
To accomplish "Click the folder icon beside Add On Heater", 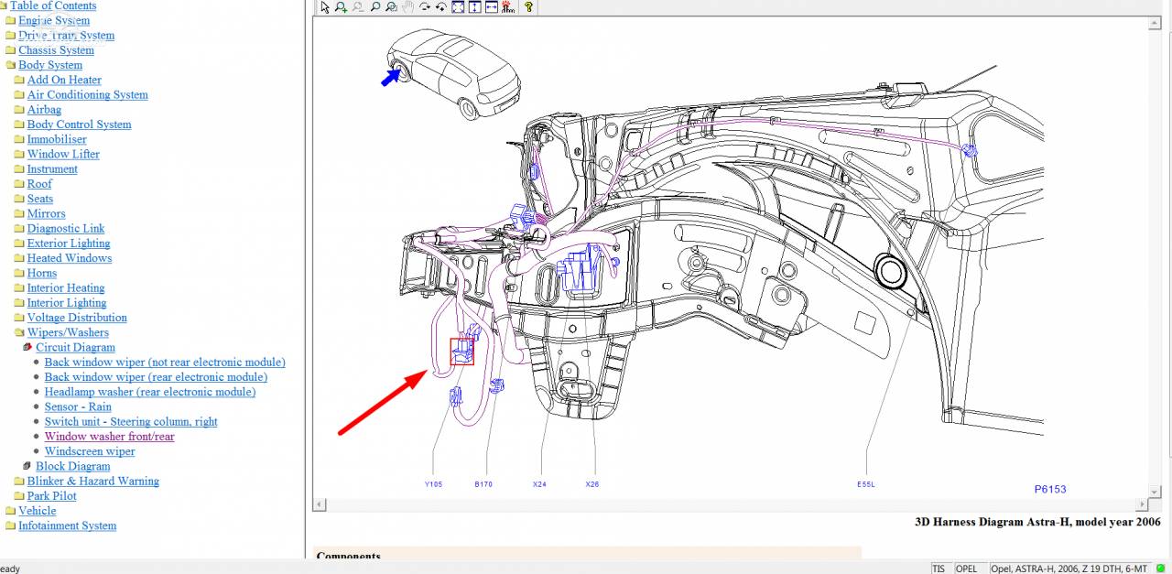I will coord(19,80).
